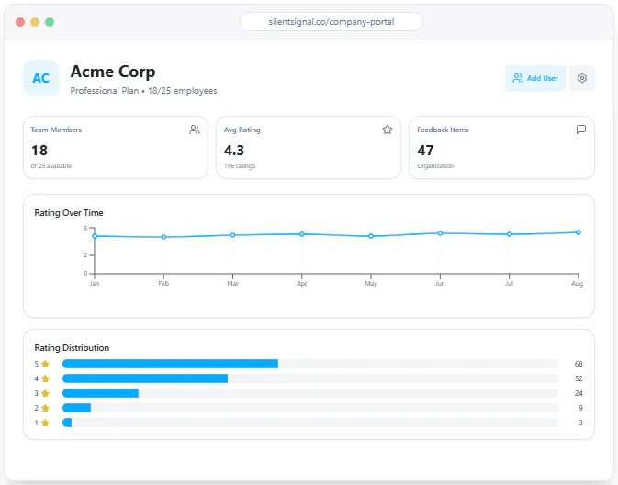Image resolution: width=618 pixels, height=485 pixels.
Task: Click the Feedback Items speech bubble icon
Action: [580, 130]
